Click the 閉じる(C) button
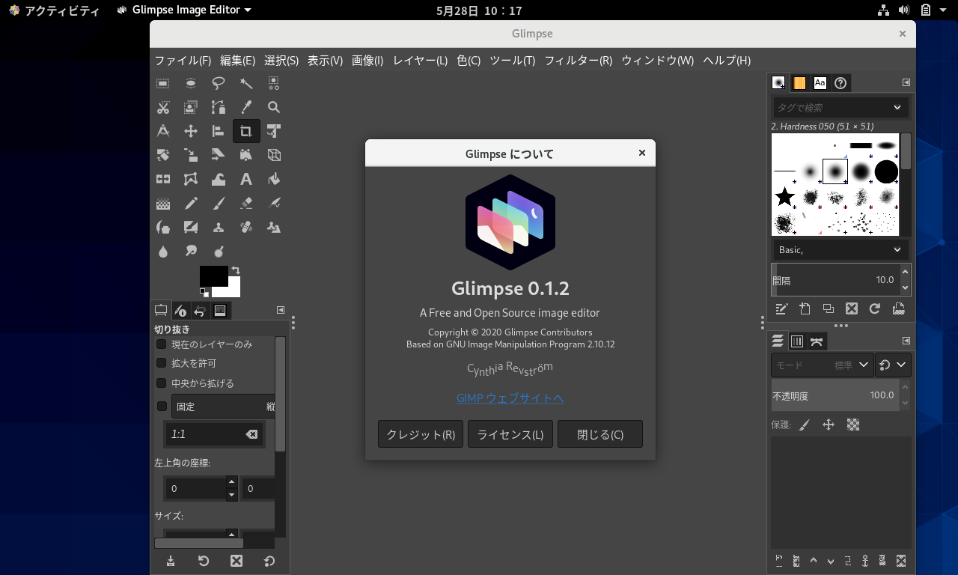958x575 pixels. (600, 434)
